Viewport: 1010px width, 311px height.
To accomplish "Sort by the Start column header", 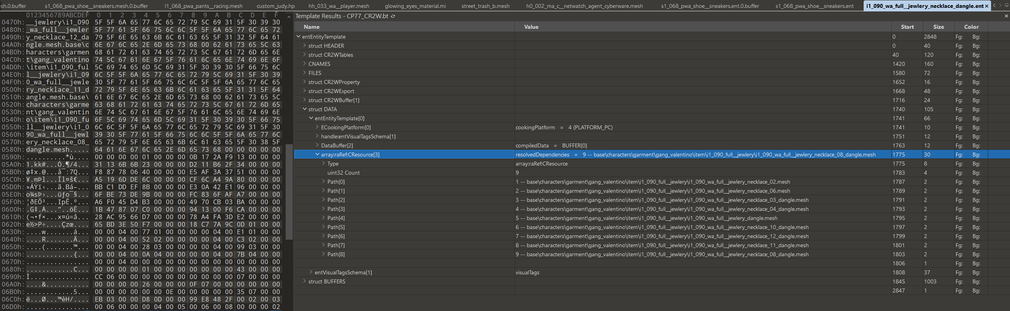I will click(907, 27).
